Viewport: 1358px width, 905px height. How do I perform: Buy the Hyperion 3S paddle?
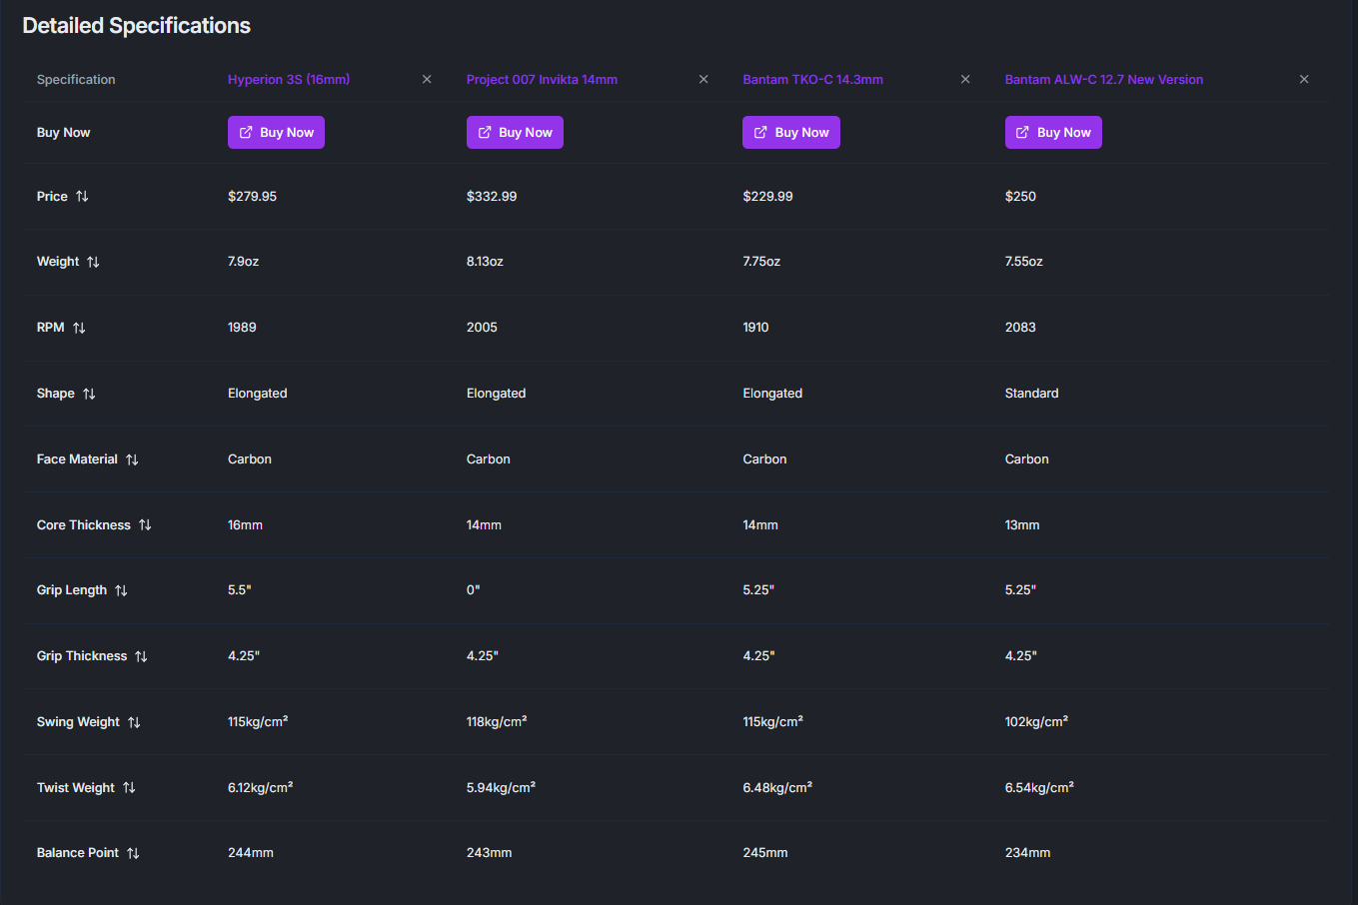pyautogui.click(x=276, y=132)
